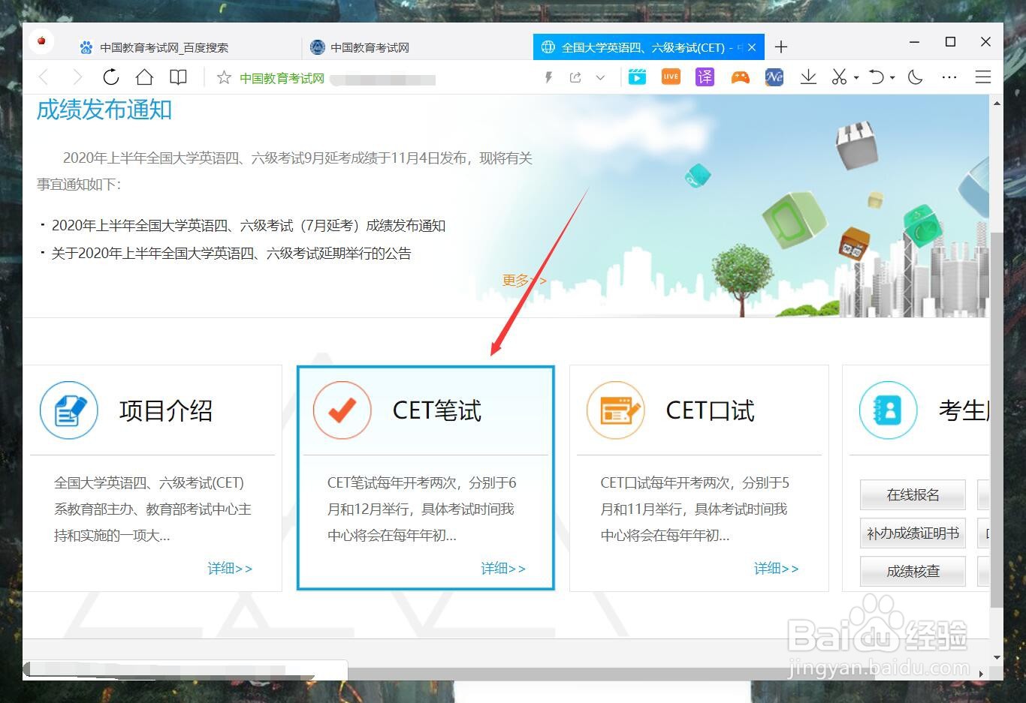
Task: Open the downloads manager arrow icon
Action: [x=808, y=77]
